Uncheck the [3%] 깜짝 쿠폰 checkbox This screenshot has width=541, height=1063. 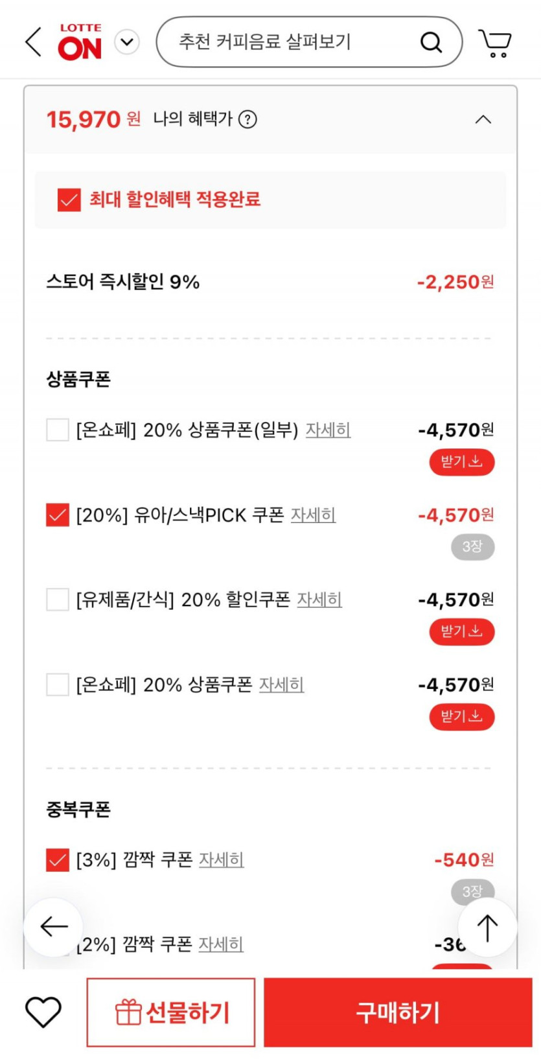[x=58, y=860]
